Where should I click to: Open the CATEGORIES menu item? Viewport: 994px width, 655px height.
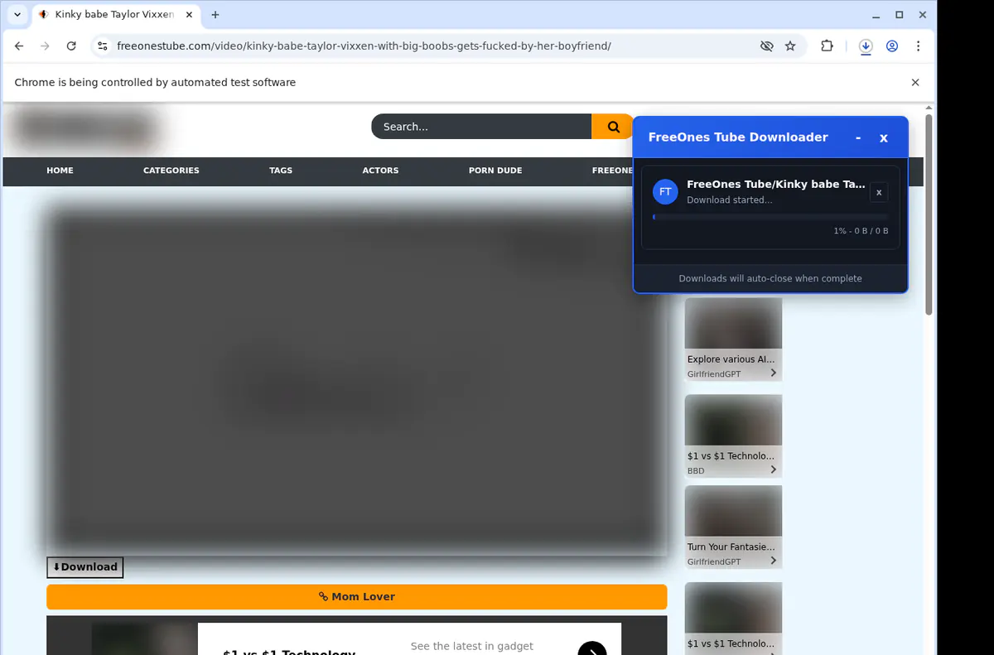tap(171, 171)
